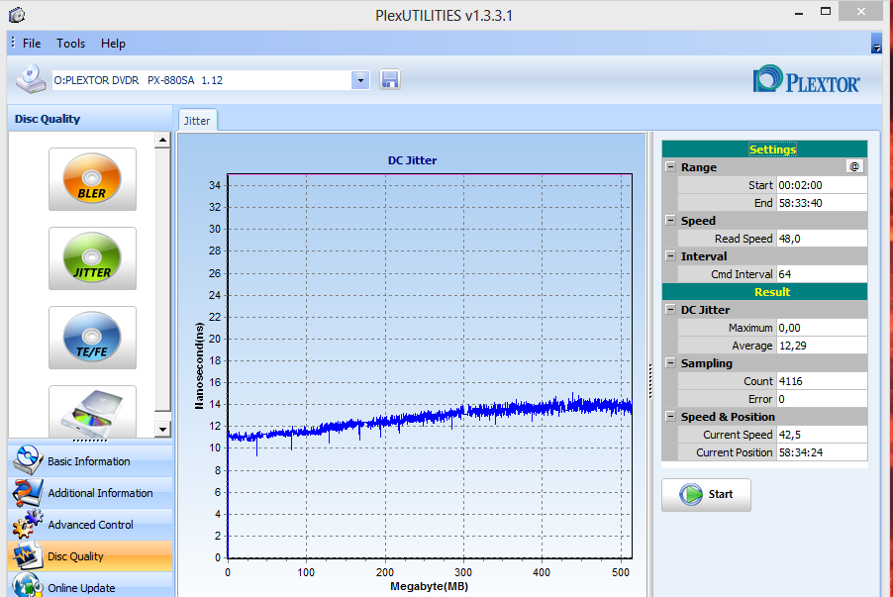Click the Sampling Count value 4116
The width and height of the screenshot is (893, 597).
coord(822,381)
